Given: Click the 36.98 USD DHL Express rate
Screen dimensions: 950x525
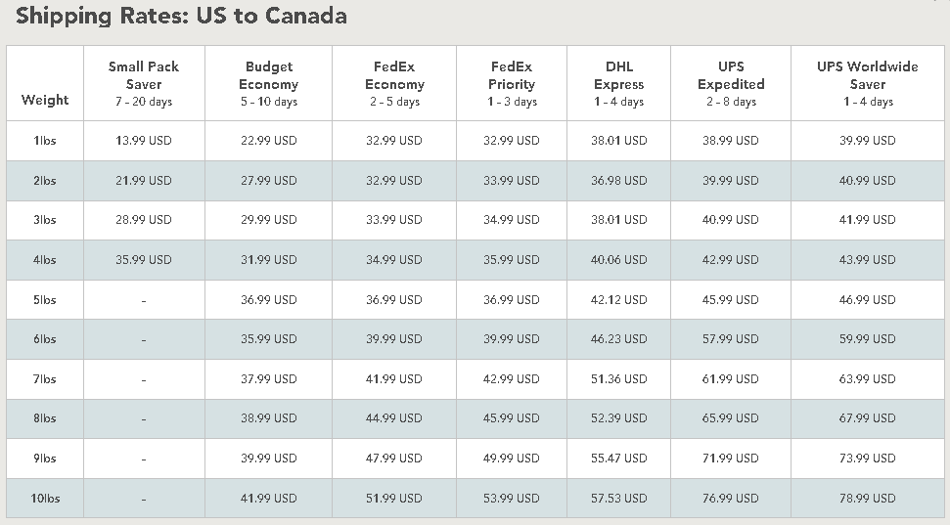Looking at the screenshot, I should tap(619, 181).
